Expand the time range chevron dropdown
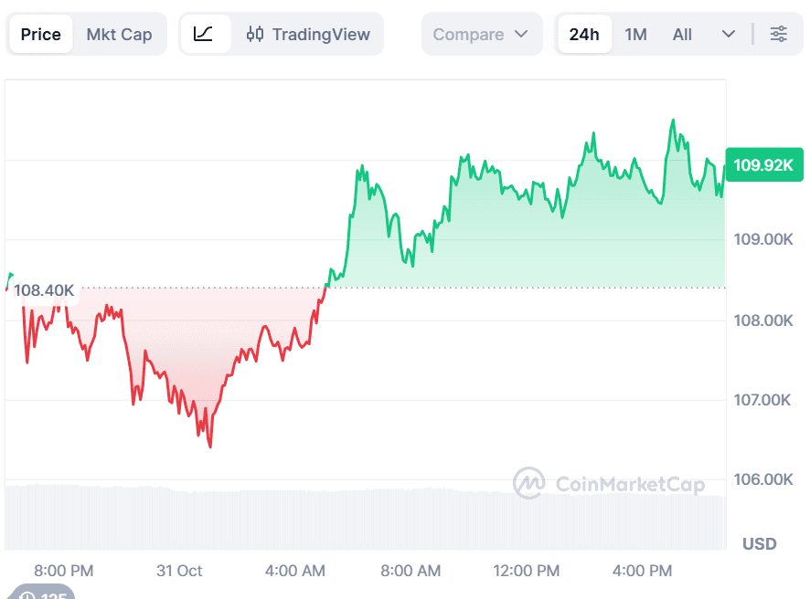This screenshot has height=599, width=810. [728, 34]
